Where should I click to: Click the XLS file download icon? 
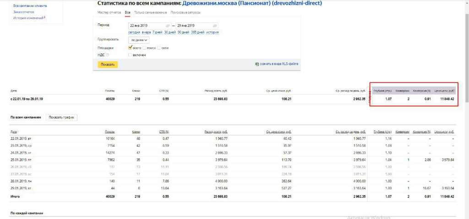click(256, 65)
